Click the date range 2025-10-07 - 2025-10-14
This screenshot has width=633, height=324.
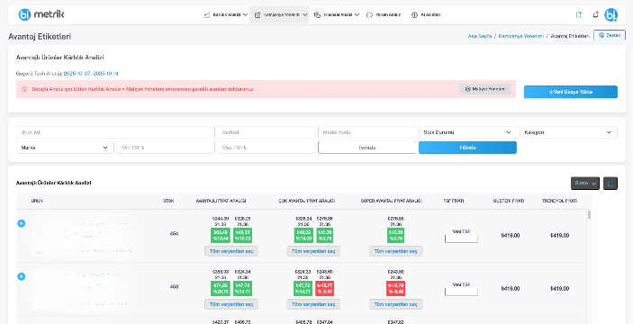point(91,74)
